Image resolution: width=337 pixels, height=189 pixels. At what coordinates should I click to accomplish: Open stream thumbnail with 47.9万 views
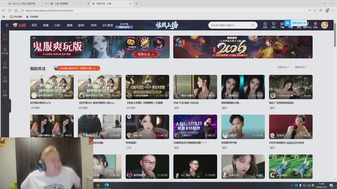(x=291, y=166)
